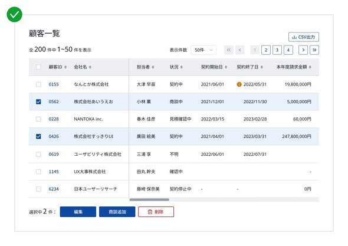Sort by 会社名 column arrows
The width and height of the screenshot is (348, 246).
(90, 67)
